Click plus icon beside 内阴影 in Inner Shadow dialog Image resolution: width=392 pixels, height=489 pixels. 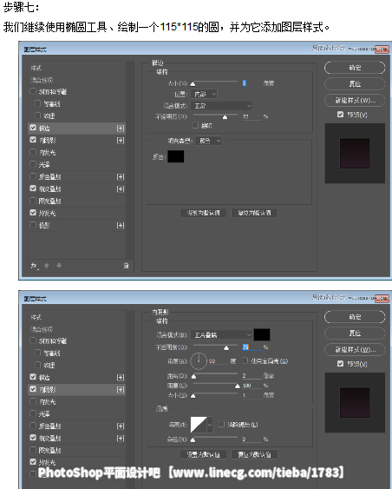point(121,389)
